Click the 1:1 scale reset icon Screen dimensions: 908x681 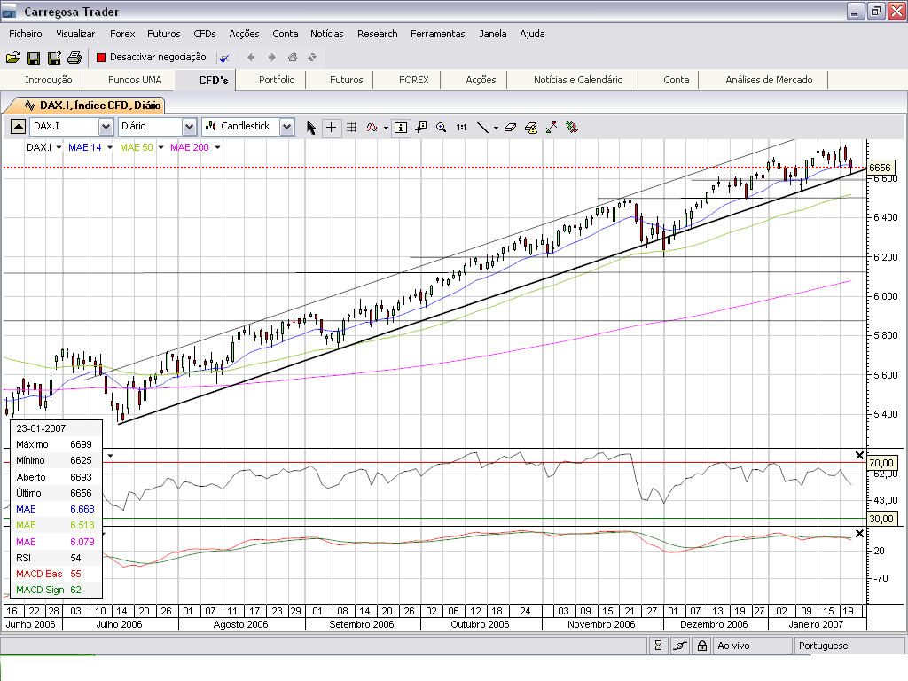[x=461, y=128]
